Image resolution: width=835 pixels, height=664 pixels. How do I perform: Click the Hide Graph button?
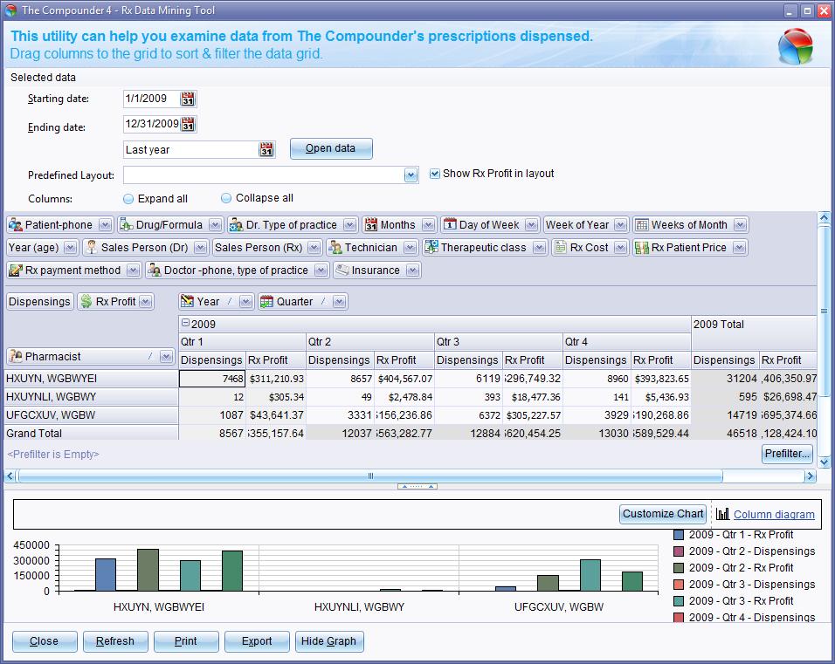(328, 641)
